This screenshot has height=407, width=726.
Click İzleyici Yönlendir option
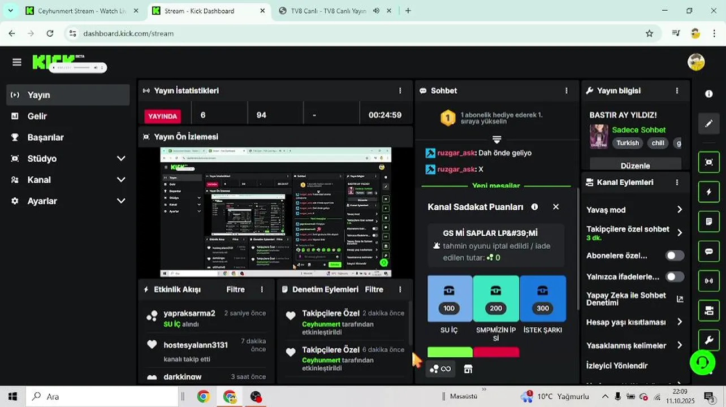(x=617, y=366)
